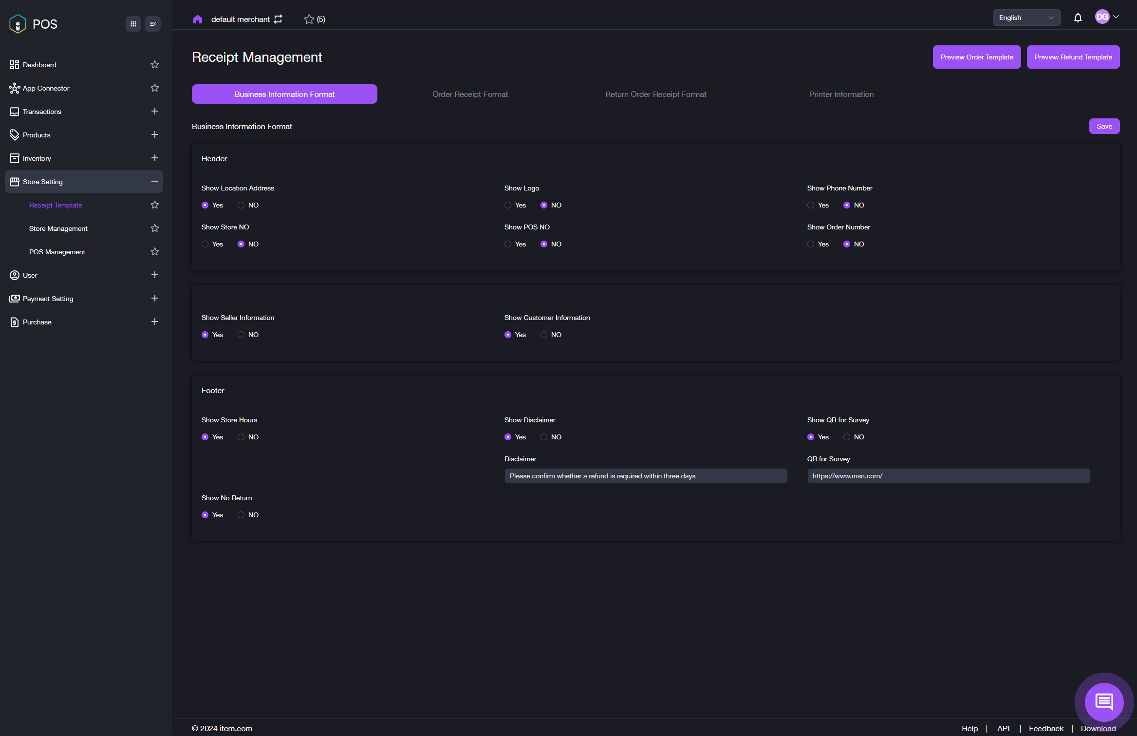Collapse the Store Setting section
1137x736 pixels.
coord(155,182)
